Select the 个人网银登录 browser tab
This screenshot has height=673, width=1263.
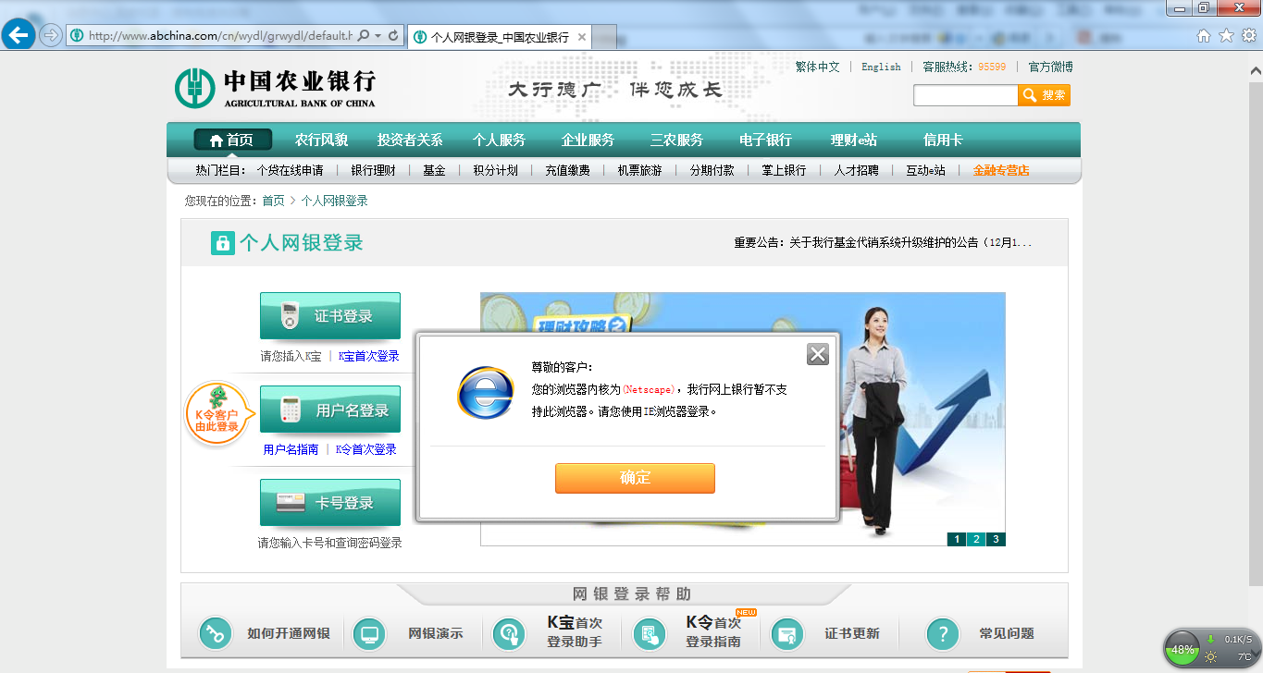tap(499, 38)
